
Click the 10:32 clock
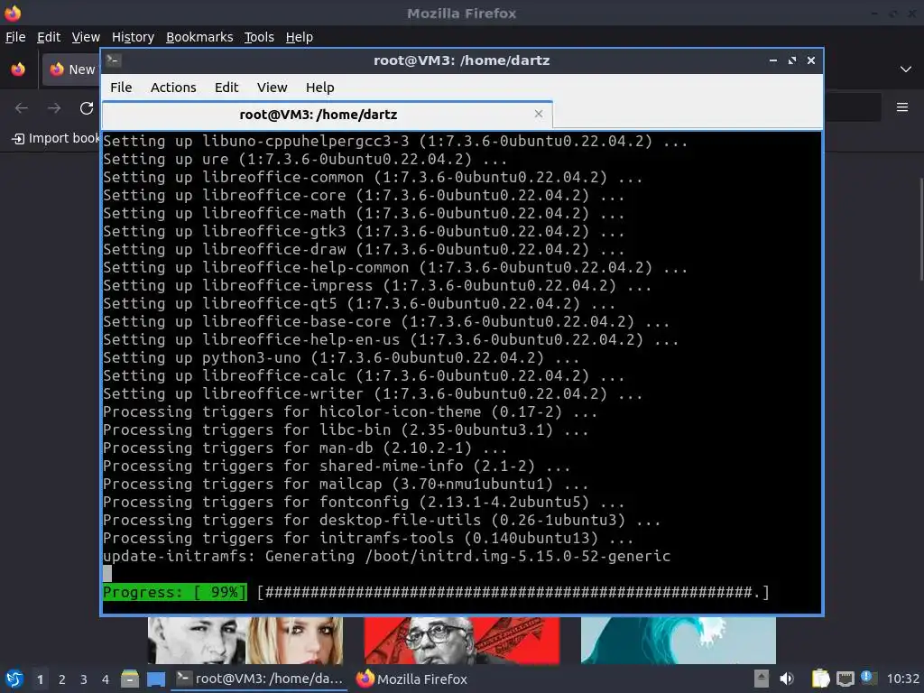pos(902,679)
